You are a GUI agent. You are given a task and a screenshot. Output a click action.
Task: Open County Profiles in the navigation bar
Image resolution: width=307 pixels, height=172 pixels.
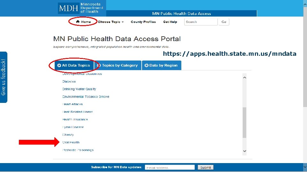pos(143,22)
